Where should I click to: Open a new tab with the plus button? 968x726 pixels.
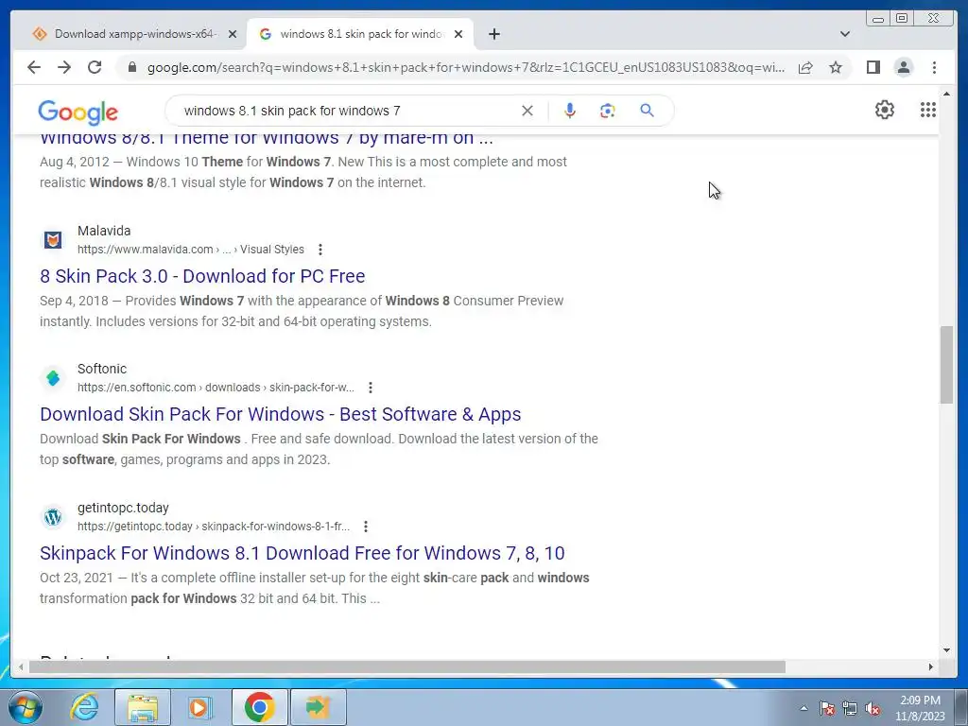point(493,34)
